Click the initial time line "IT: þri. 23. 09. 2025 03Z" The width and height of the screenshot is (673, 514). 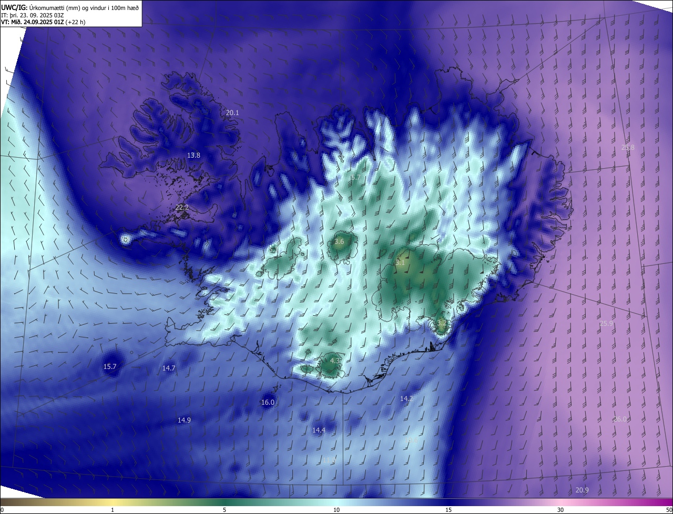pyautogui.click(x=33, y=15)
